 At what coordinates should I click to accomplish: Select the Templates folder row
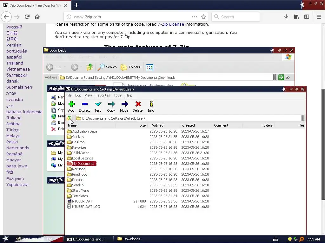77,196
